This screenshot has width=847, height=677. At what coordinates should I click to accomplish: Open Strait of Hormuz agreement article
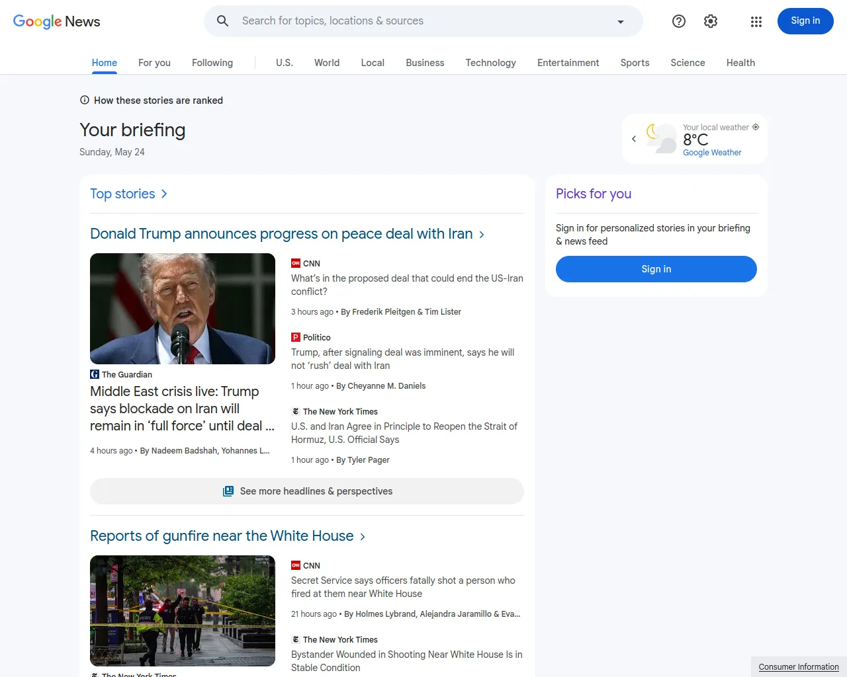pyautogui.click(x=404, y=433)
